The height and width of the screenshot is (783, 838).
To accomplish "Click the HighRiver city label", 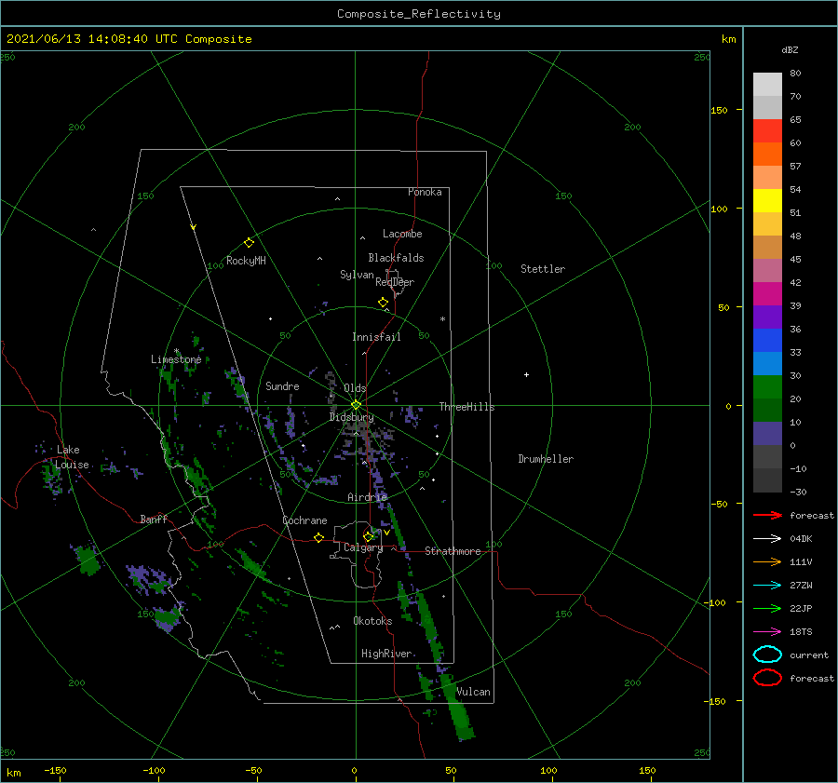I will [386, 654].
